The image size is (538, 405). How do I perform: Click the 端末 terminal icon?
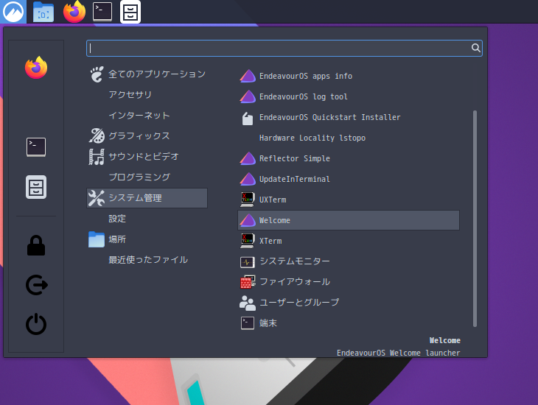tap(248, 323)
